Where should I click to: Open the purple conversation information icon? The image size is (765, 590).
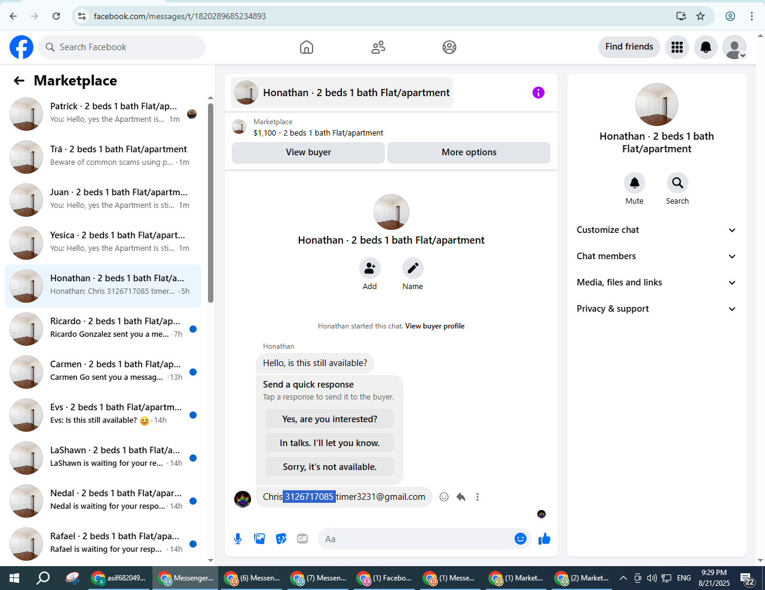pyautogui.click(x=538, y=93)
